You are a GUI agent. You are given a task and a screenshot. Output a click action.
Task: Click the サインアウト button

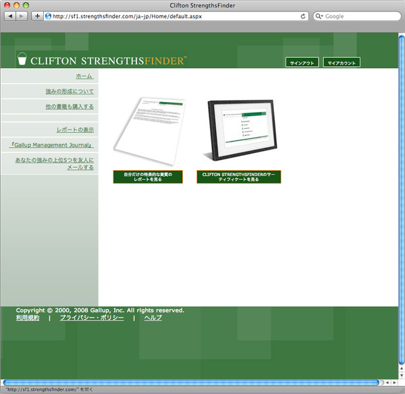tap(302, 63)
